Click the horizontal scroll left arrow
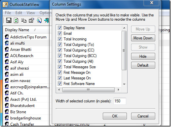The image size is (171, 127). [x=59, y=90]
